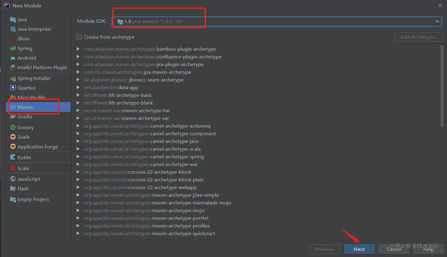Expand jira-plugin-archetype entry
Viewport: 447px width, 257px height.
tap(78, 65)
